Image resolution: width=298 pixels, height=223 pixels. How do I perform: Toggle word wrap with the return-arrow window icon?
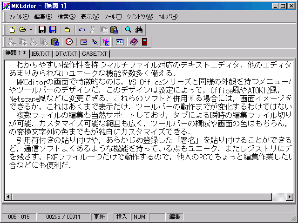84,42
